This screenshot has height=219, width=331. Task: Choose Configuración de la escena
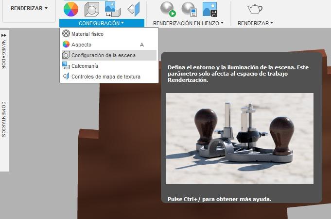coord(109,55)
